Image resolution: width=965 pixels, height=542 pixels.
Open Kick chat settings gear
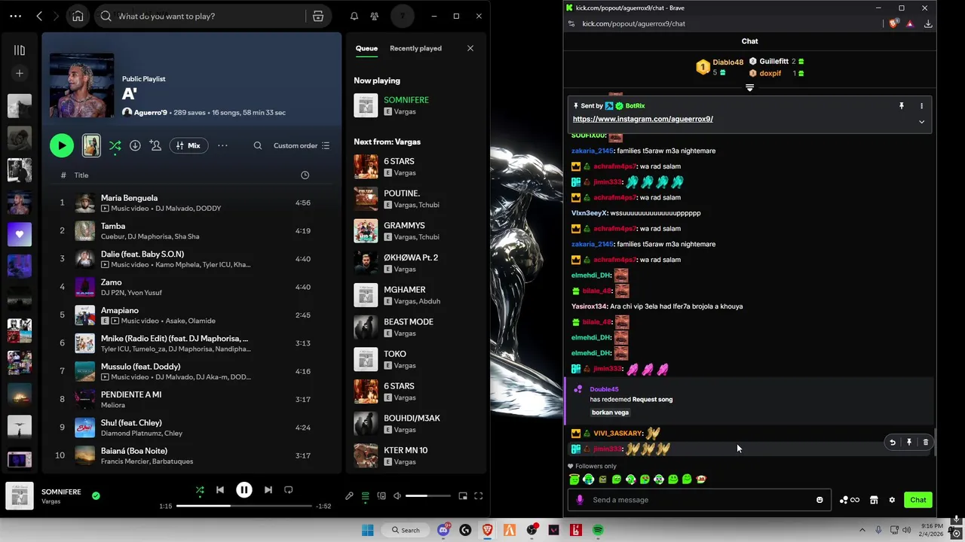coord(892,500)
